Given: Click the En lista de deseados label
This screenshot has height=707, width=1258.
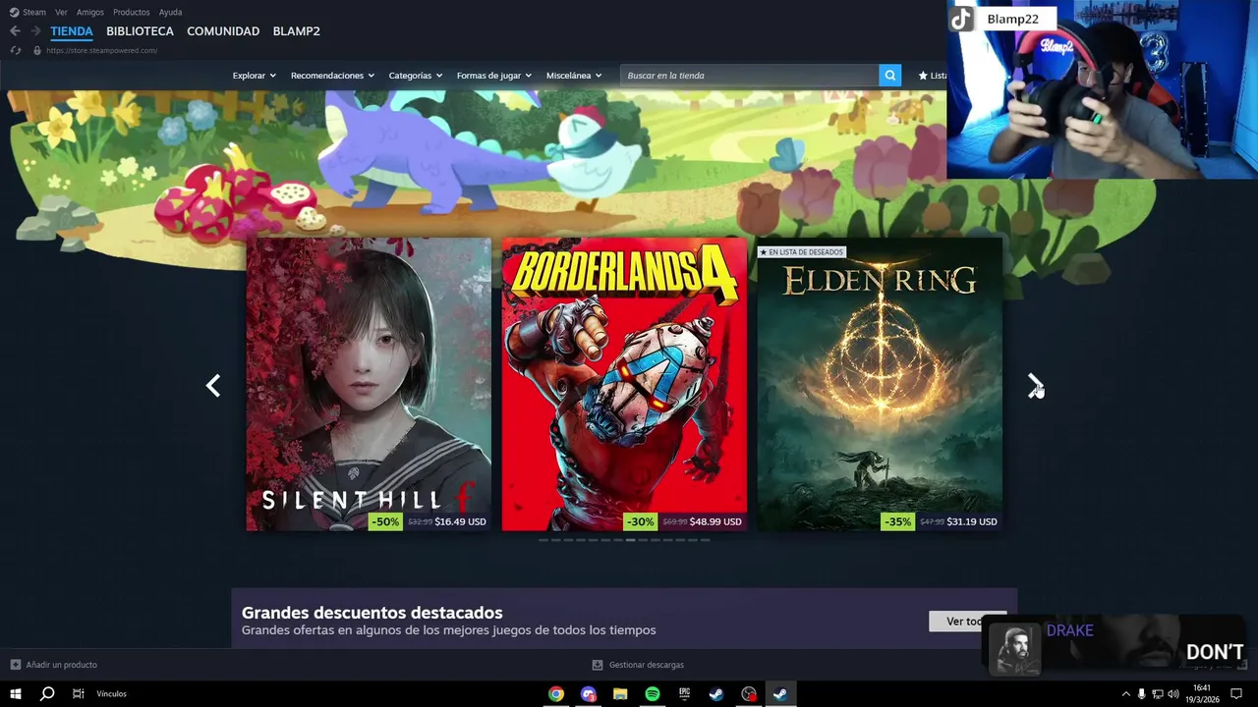Looking at the screenshot, I should (x=801, y=252).
